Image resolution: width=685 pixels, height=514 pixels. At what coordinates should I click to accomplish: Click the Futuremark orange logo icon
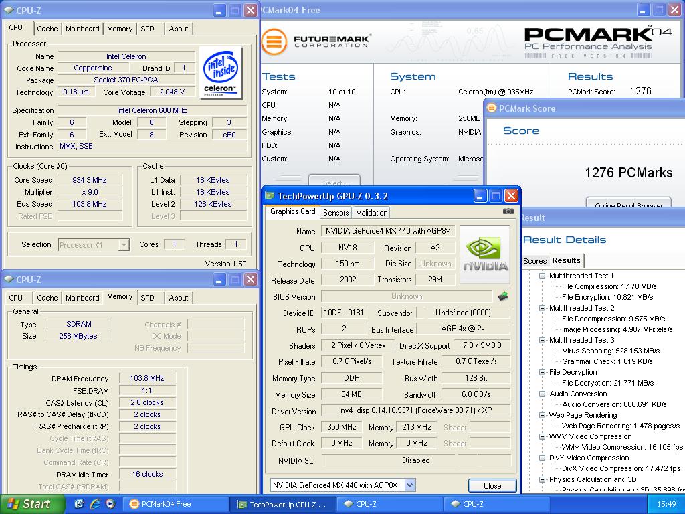pyautogui.click(x=274, y=42)
